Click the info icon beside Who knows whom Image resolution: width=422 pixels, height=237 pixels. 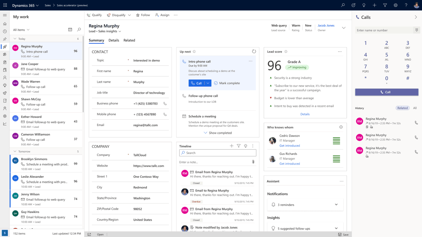coord(341,127)
